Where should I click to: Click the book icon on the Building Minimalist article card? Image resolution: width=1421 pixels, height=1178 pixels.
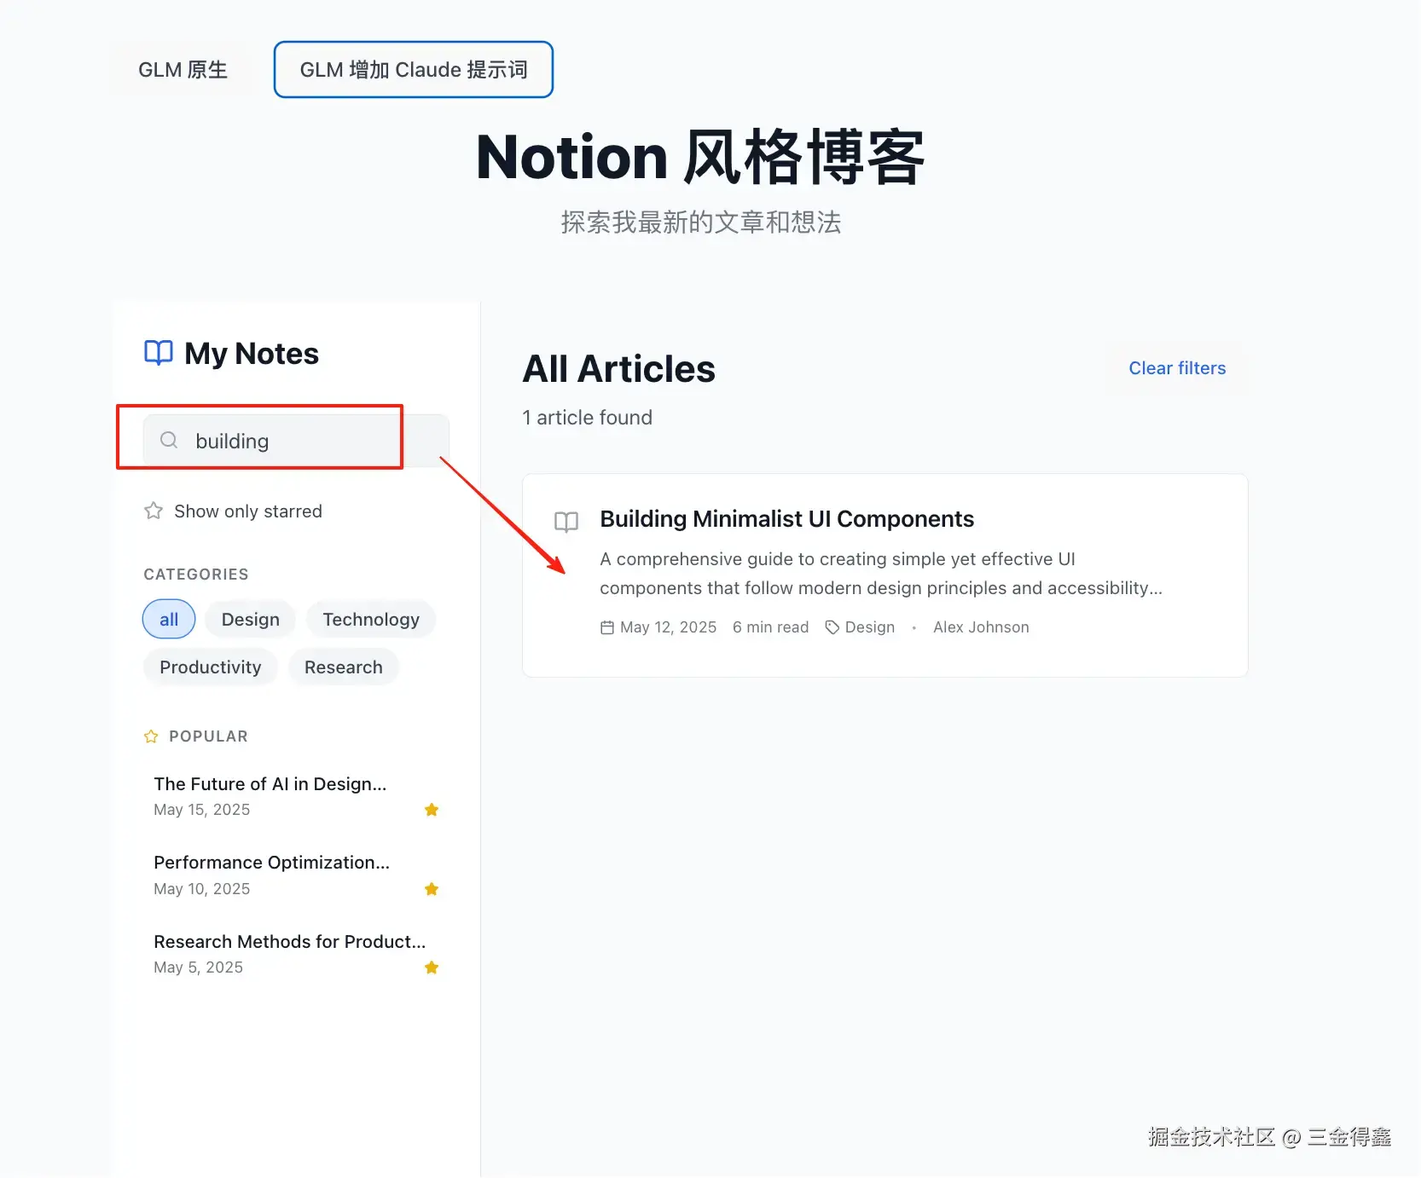(566, 522)
